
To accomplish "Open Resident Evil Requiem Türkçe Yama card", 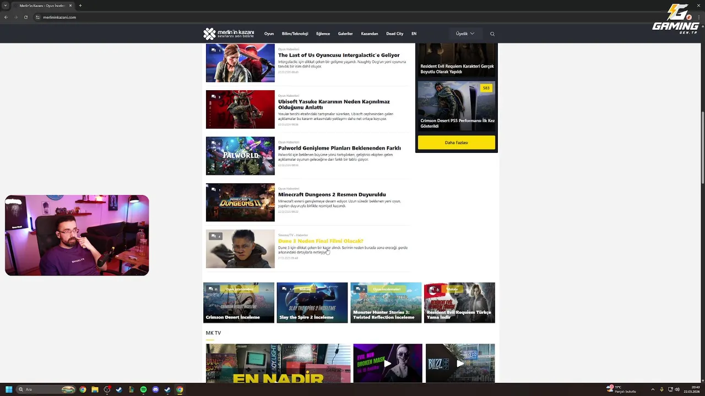I will coord(459,302).
